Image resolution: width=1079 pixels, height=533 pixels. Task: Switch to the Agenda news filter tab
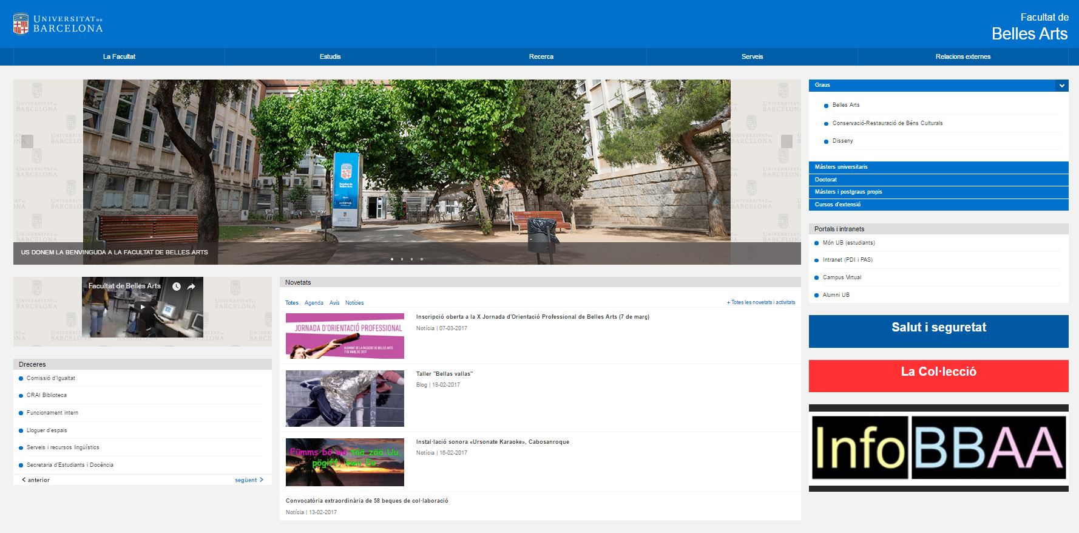314,303
